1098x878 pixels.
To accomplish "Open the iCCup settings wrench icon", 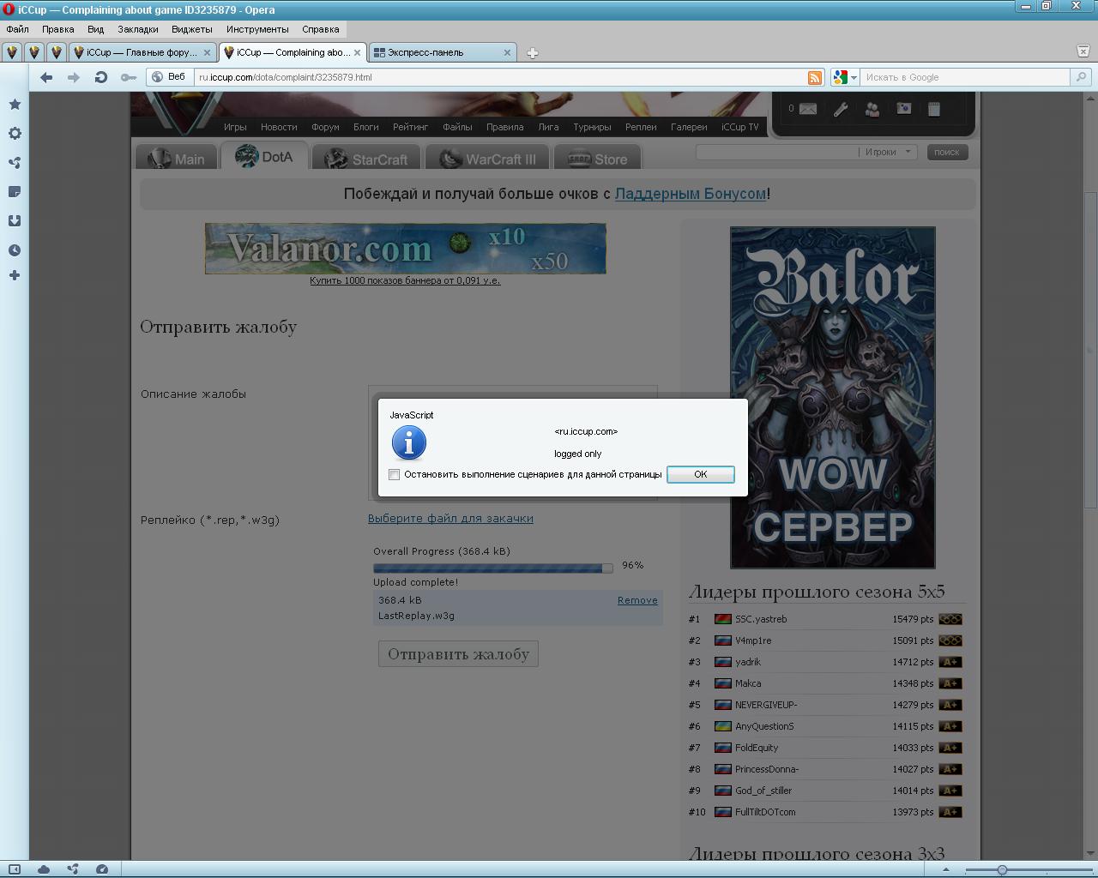I will click(x=841, y=109).
